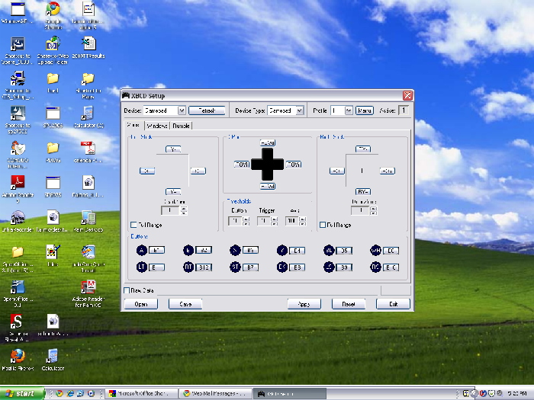Screen dimensions: 534x400
Task: Open Google Chrome from the desktop
Action: (x=53, y=9)
